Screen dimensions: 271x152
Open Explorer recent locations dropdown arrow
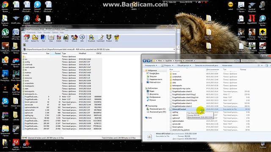[x=152, y=61]
